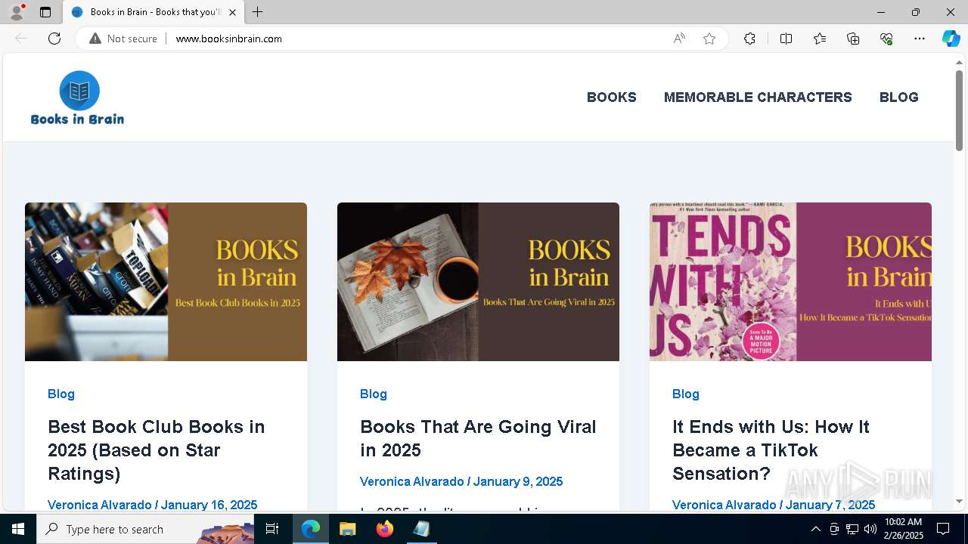Toggle the Split screen icon

786,39
